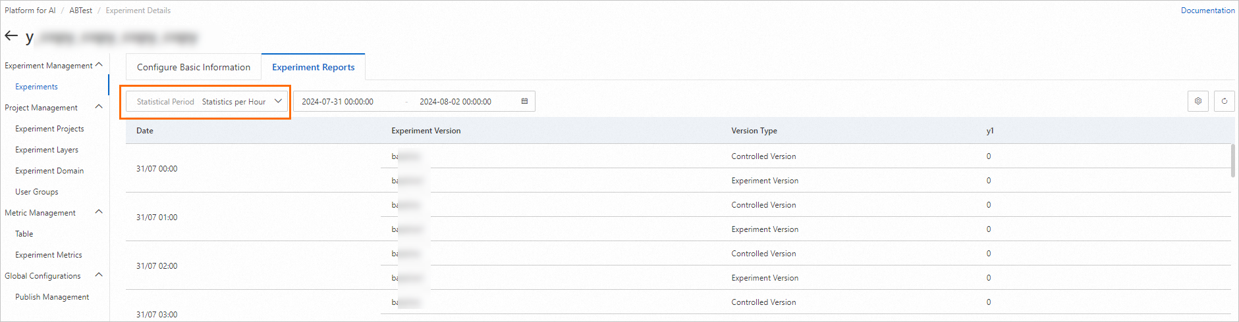Go to ABTest breadcrumb
The width and height of the screenshot is (1239, 322).
[x=81, y=11]
